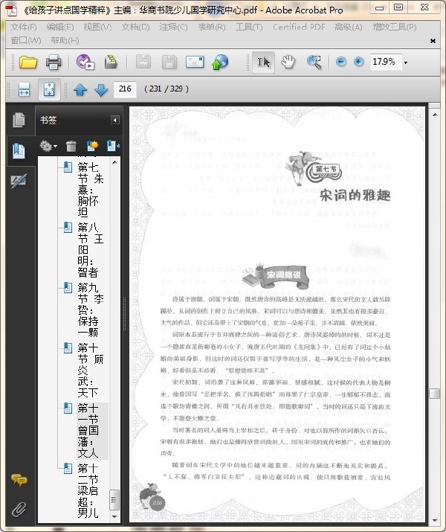The image size is (446, 532).
Task: Select bookmark 第十二节 梁启超
Action: 88,490
